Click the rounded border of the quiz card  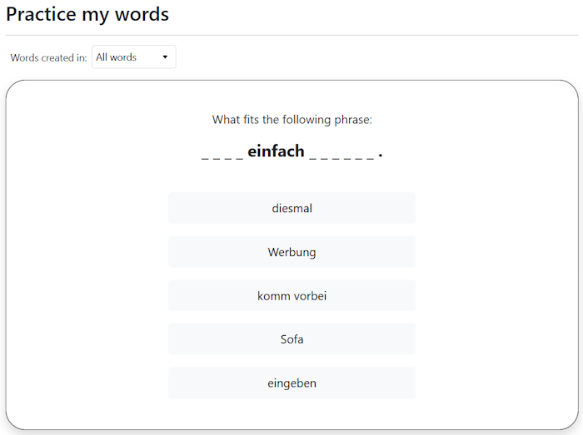click(x=7, y=250)
